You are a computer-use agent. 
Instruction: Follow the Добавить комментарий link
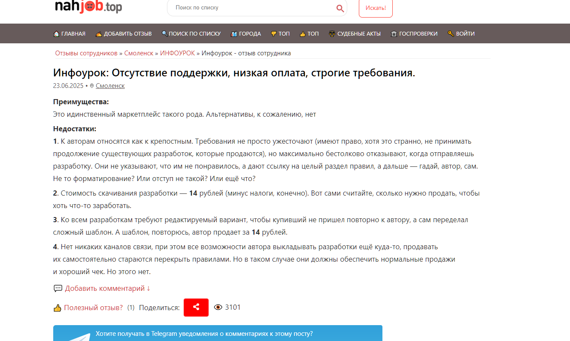point(107,288)
